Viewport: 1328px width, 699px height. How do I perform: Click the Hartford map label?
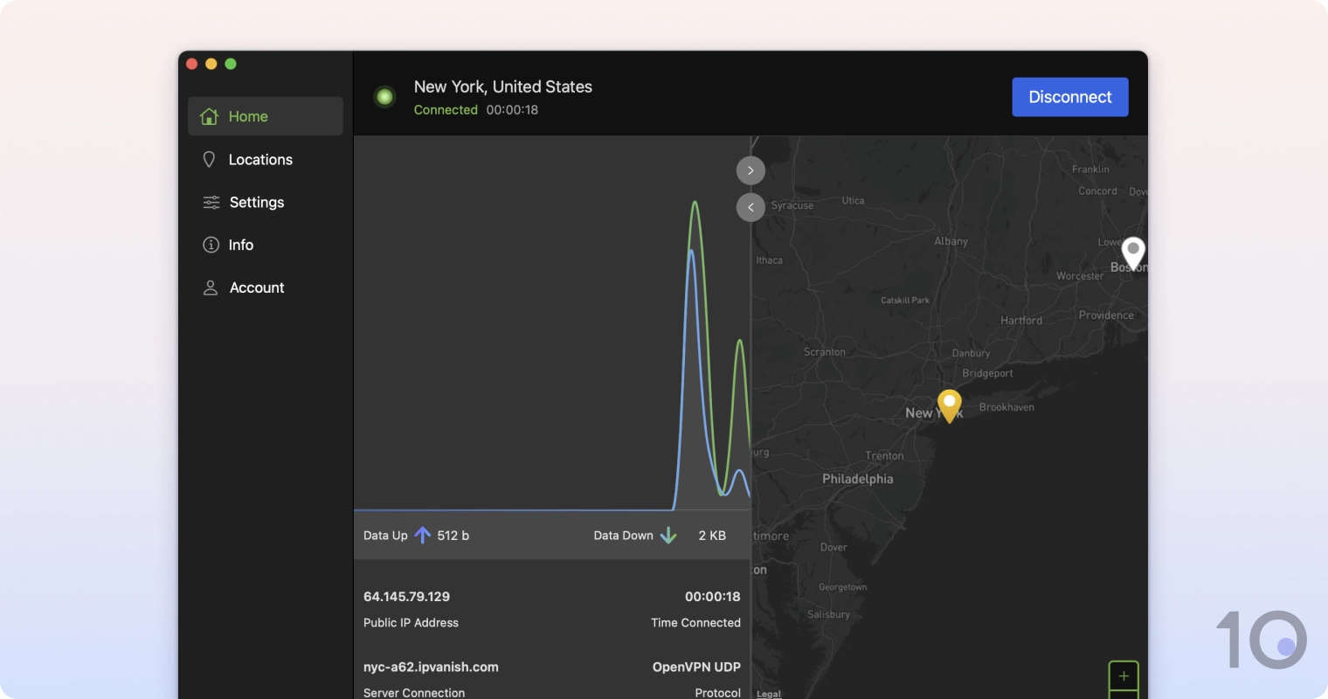click(1021, 321)
